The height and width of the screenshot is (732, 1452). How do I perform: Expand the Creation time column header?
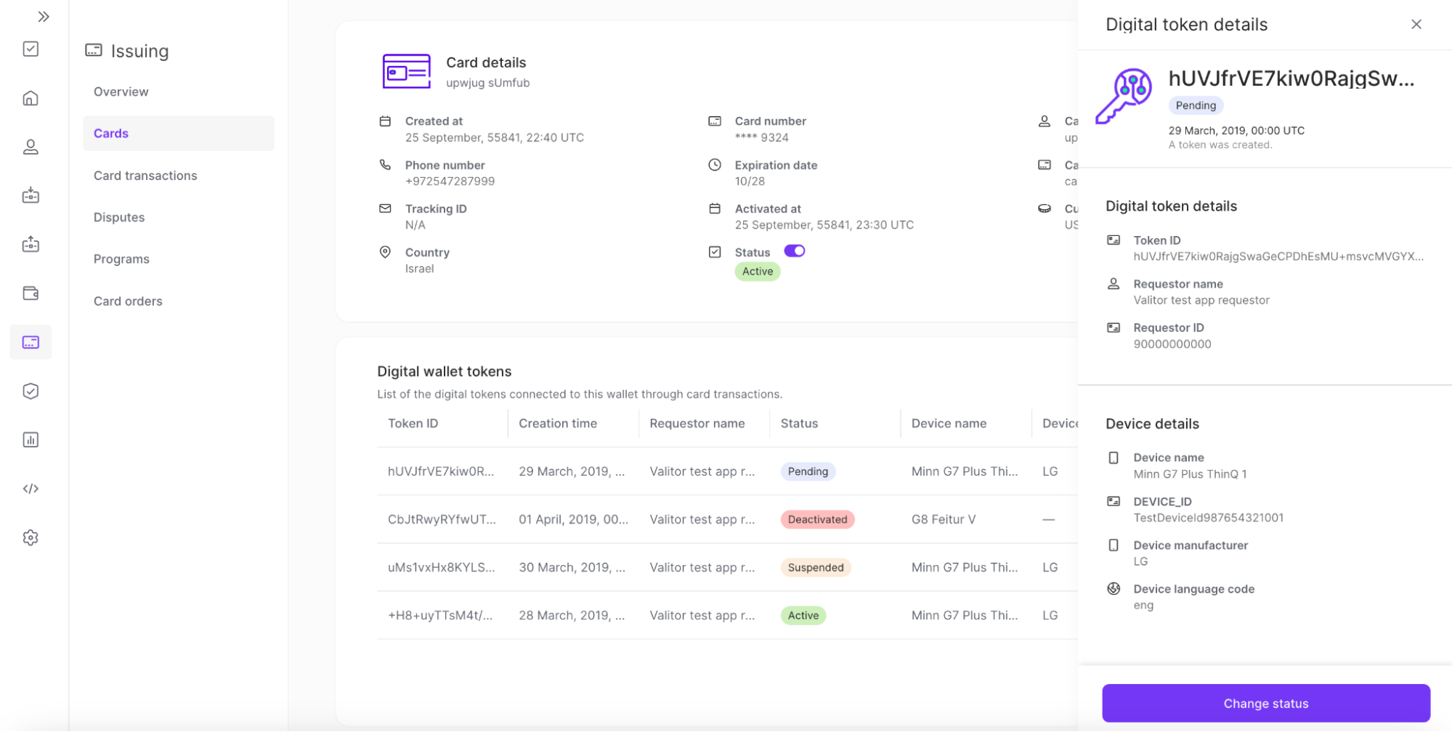[x=558, y=423]
